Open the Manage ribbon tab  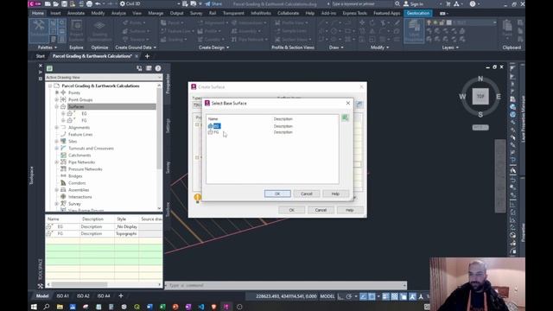[x=156, y=13]
